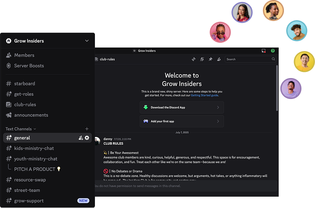Click the starboard hash icon
The width and height of the screenshot is (315, 208).
9,83
